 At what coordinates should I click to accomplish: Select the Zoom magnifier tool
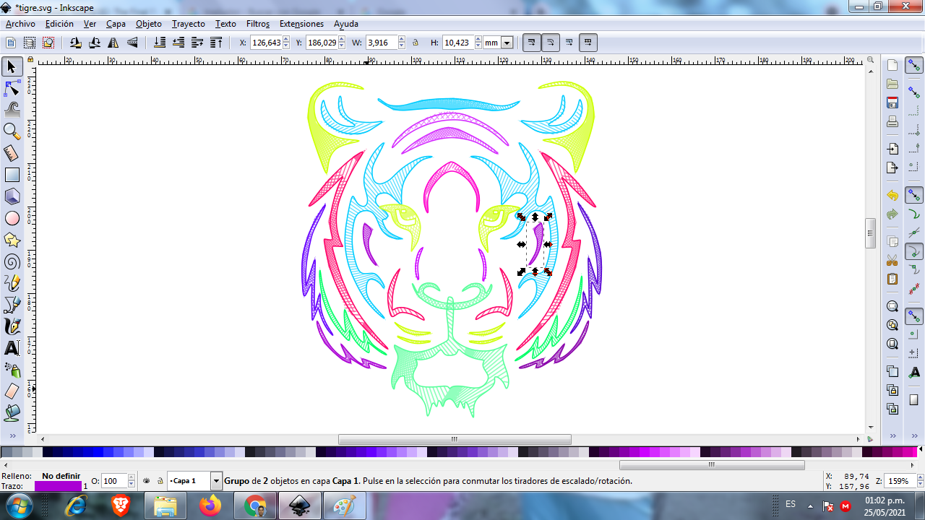12,131
